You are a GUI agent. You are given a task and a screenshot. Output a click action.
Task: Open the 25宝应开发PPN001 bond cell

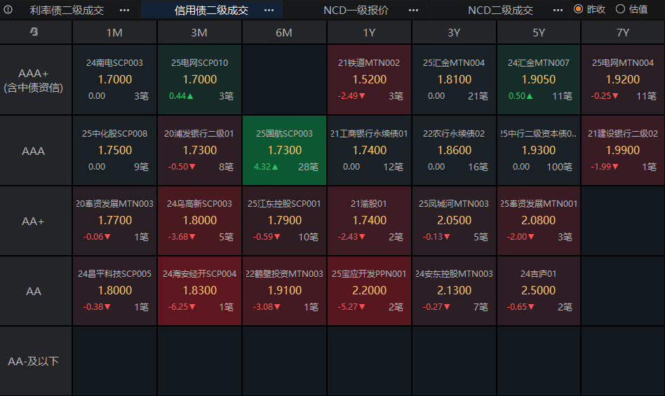point(369,291)
